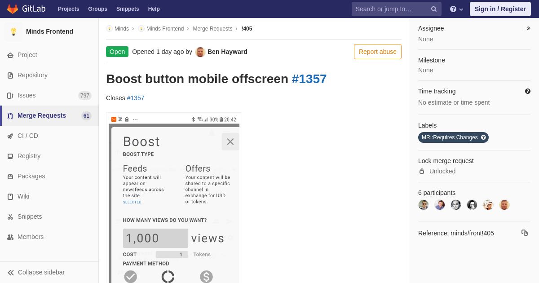Click the CI / CD rocket icon
The image size is (539, 283).
[10, 136]
